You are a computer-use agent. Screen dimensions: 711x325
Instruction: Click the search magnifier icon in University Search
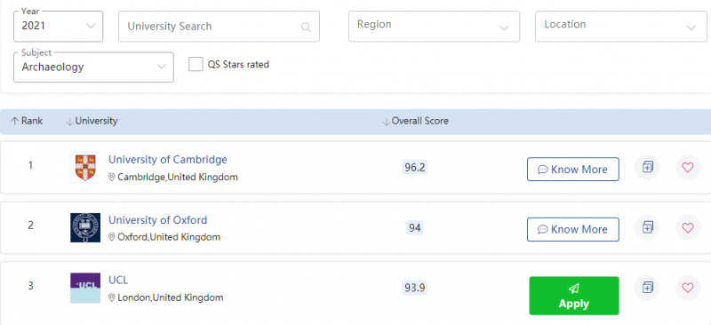pos(306,27)
